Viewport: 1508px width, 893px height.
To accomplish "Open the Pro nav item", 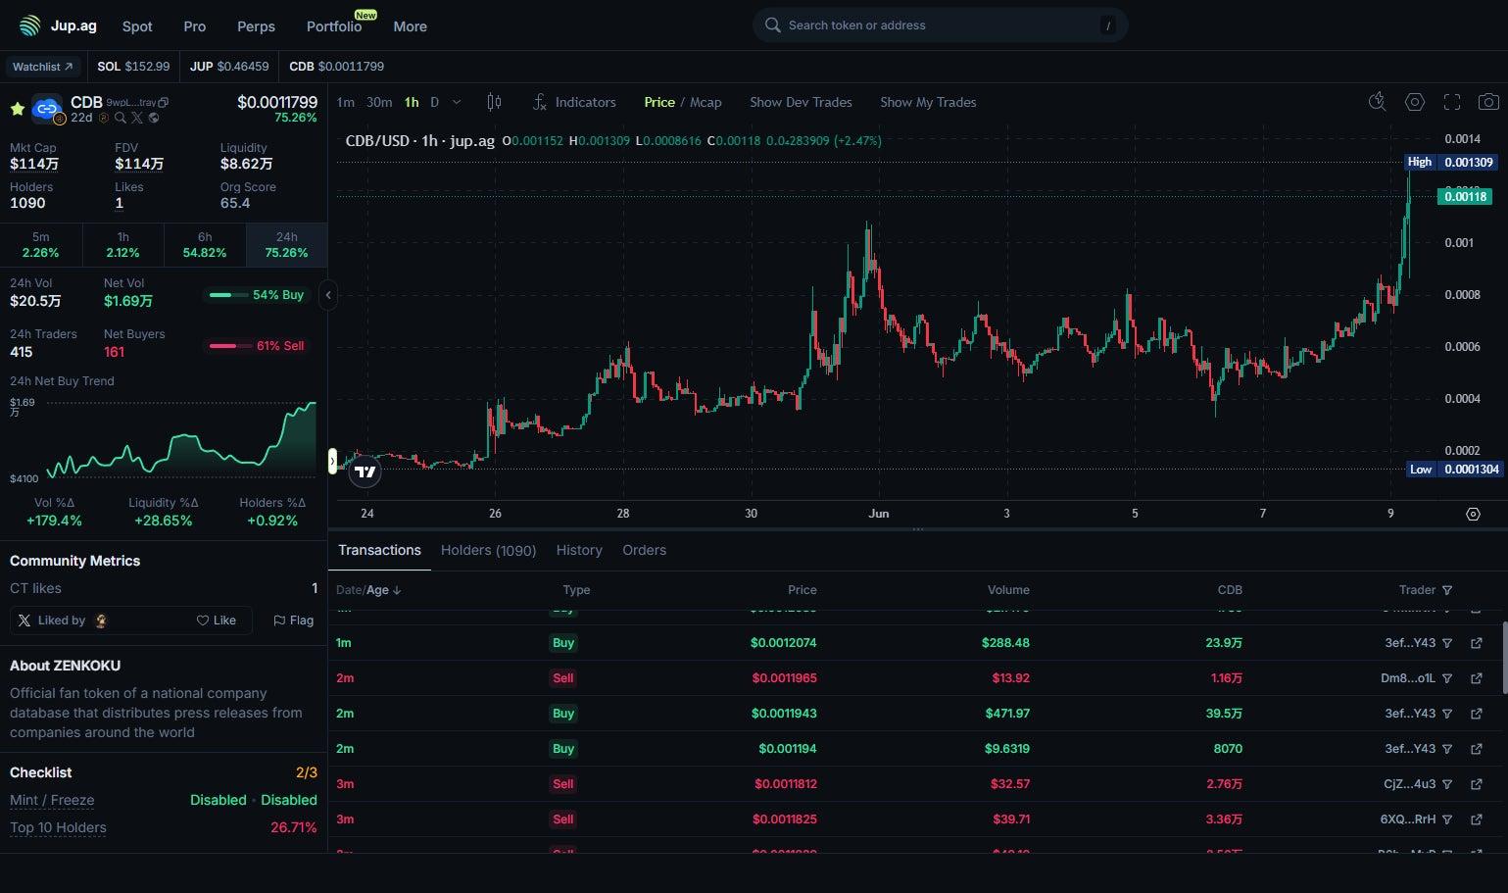I will click(195, 26).
